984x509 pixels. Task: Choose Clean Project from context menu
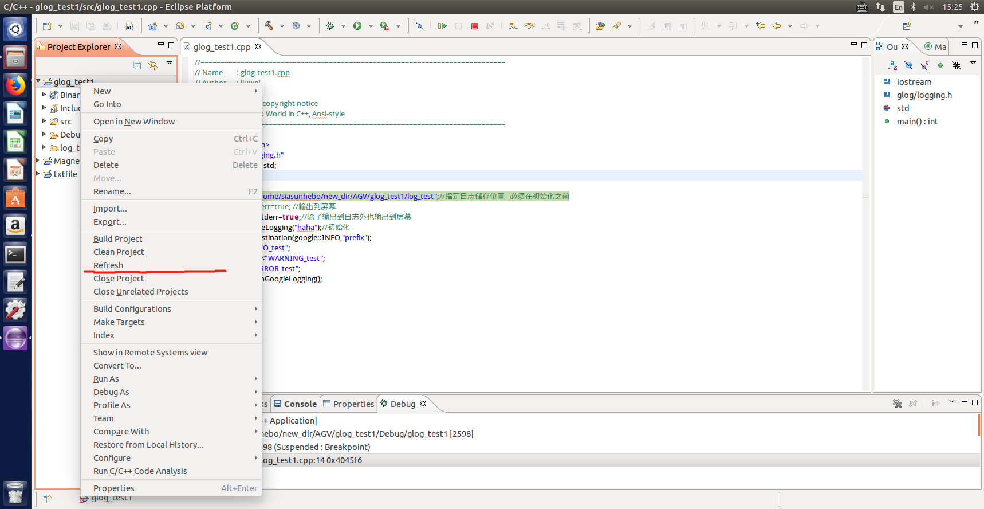coord(171,252)
